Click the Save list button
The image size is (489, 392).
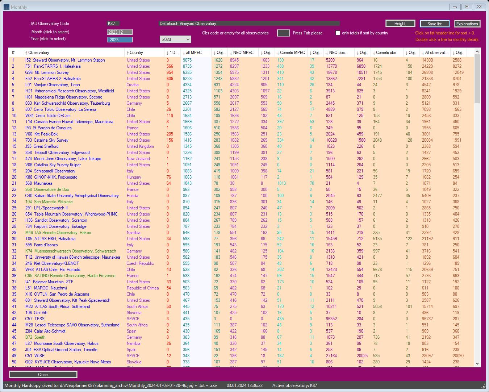pyautogui.click(x=435, y=24)
